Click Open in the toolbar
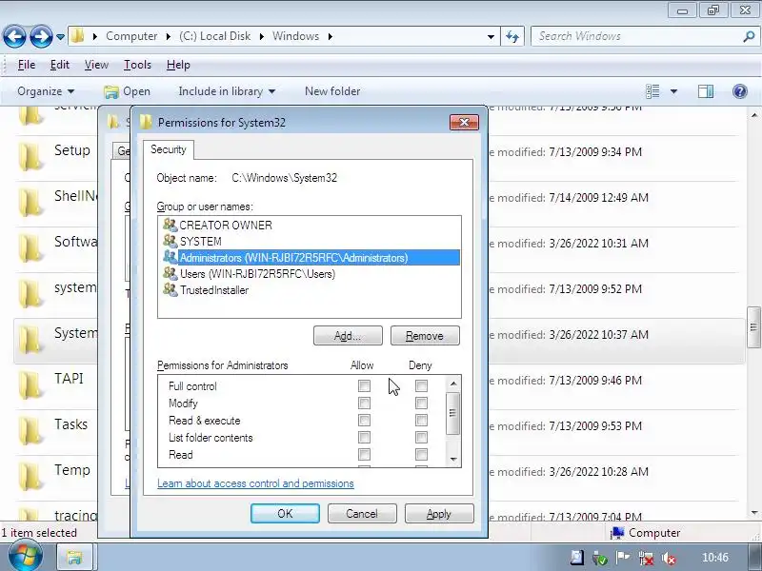The width and height of the screenshot is (762, 571). [x=128, y=91]
